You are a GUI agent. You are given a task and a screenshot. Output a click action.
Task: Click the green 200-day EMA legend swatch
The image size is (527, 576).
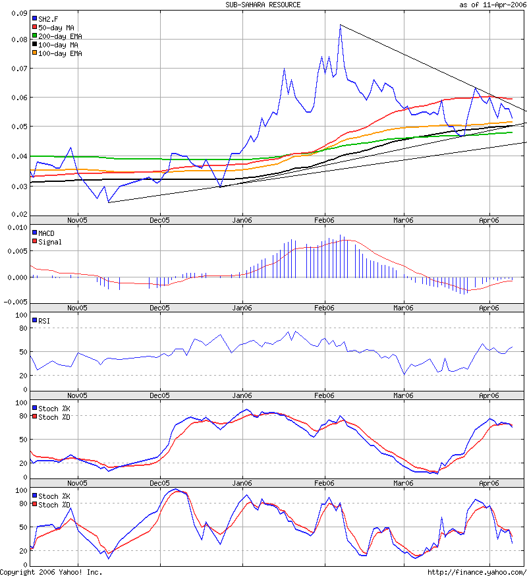(35, 36)
